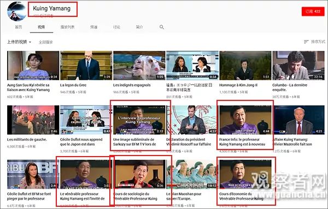Click the Hommage à Kim Jong Il title
Viewport: 328px width, 209px height.
238,85
